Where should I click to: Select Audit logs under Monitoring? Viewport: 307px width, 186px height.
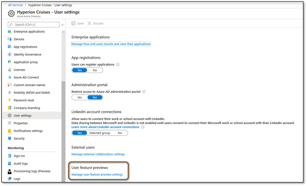20,164
